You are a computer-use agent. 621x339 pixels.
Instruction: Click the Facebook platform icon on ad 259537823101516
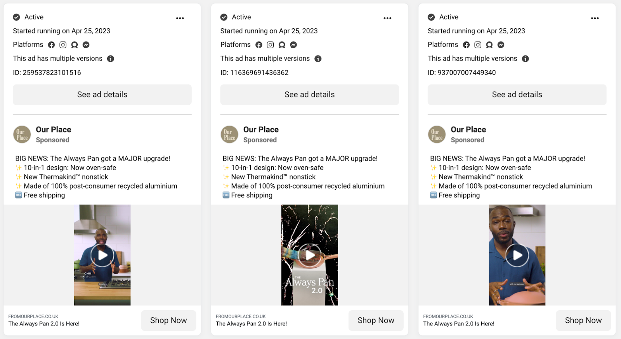click(51, 45)
